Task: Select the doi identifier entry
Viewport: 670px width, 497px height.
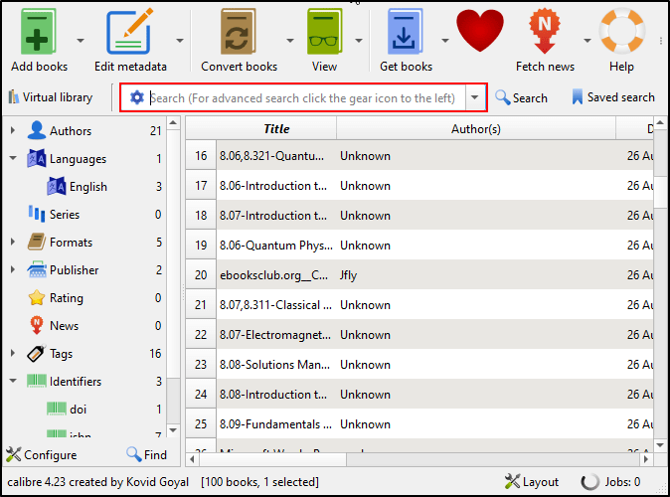Action: [x=78, y=409]
